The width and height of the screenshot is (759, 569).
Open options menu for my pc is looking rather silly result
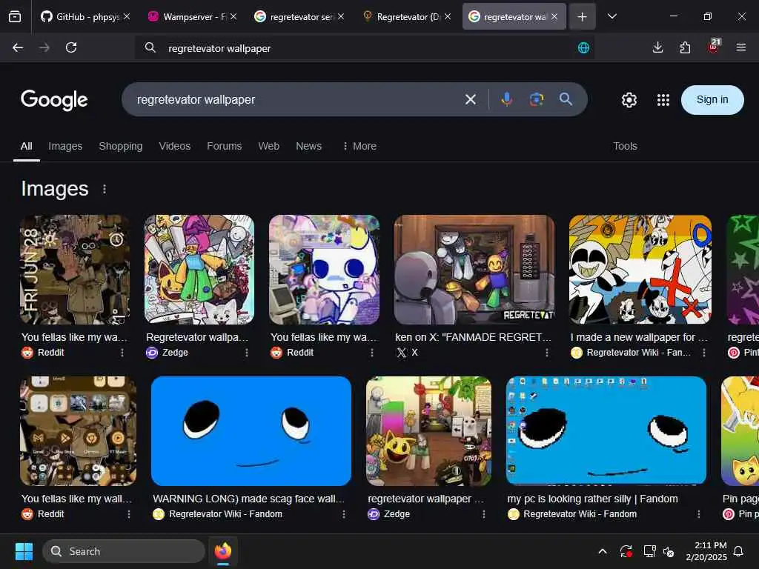[x=698, y=514]
